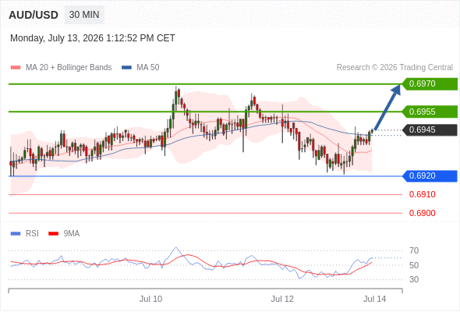The image size is (460, 312).
Task: Click the RSI 70 level label
Action: (414, 250)
